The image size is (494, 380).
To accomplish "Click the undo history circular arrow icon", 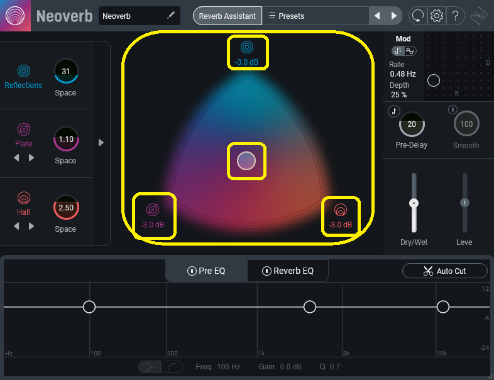I will (417, 16).
